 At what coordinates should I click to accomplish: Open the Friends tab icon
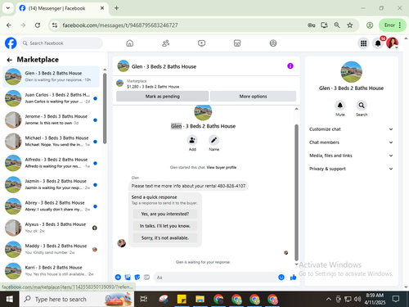tap(165, 43)
